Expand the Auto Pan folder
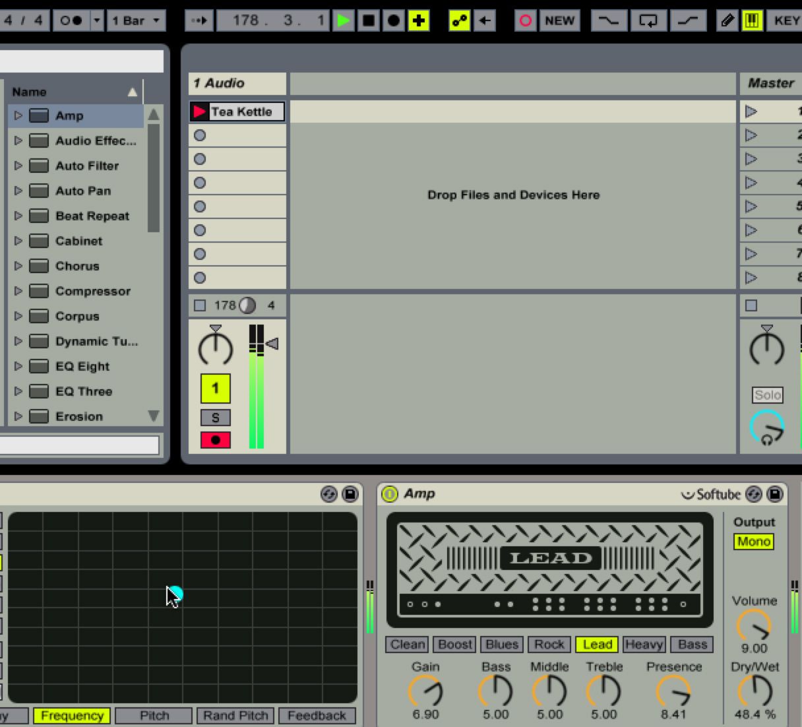 [x=18, y=191]
